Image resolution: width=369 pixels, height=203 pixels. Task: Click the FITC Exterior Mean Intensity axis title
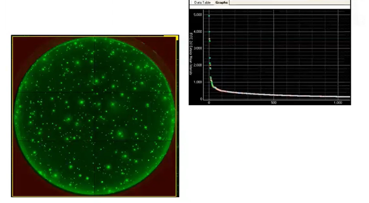[x=191, y=54]
